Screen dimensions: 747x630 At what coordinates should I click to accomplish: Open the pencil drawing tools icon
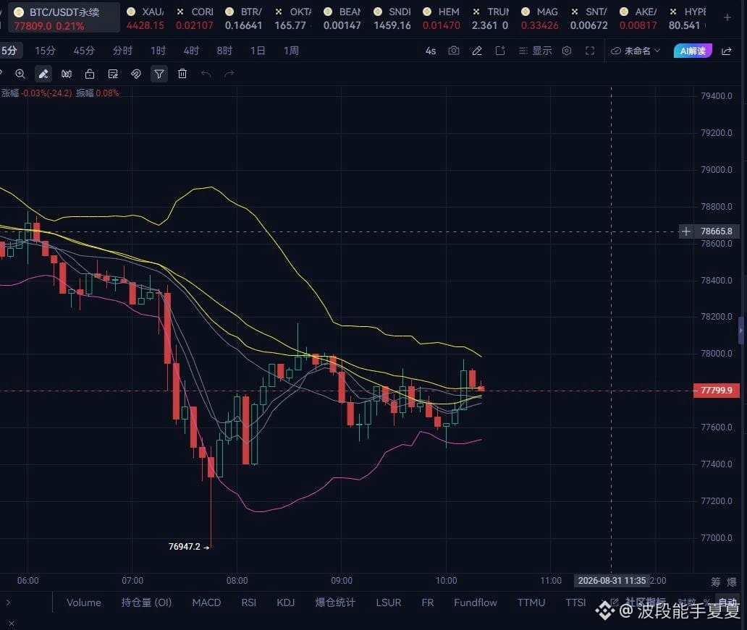tap(477, 51)
